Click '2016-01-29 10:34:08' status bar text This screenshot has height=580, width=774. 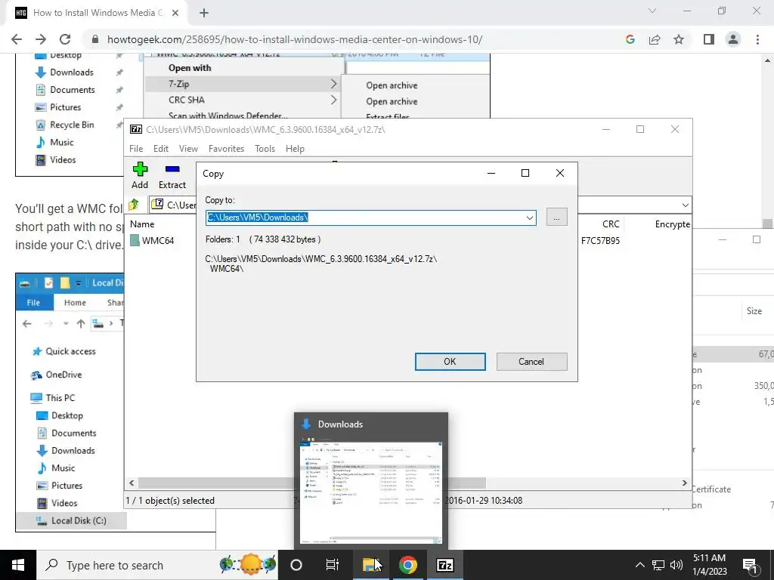tap(483, 500)
